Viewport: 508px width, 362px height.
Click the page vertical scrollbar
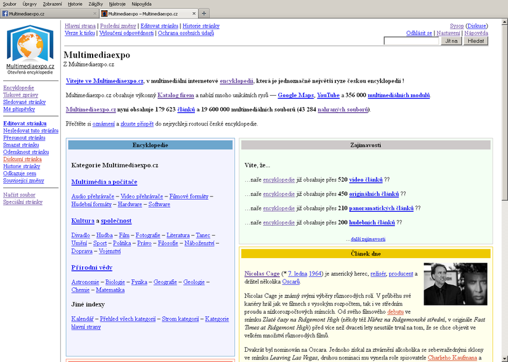pyautogui.click(x=504, y=191)
